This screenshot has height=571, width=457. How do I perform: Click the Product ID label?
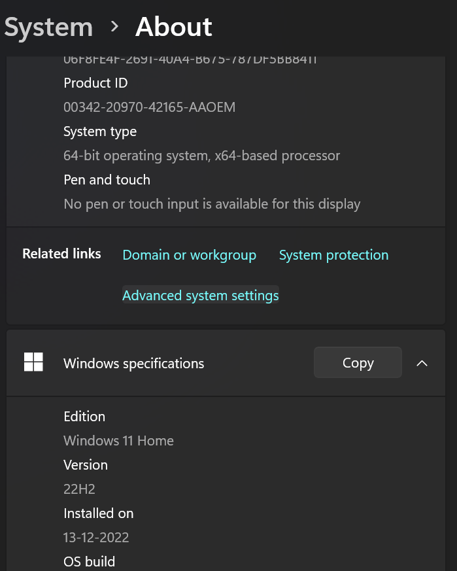click(x=95, y=83)
